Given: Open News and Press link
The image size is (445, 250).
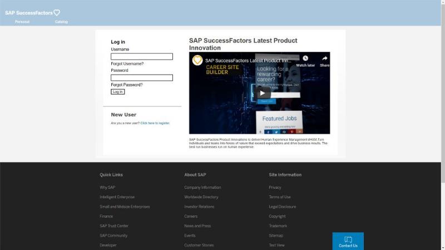Looking at the screenshot, I should (197, 226).
